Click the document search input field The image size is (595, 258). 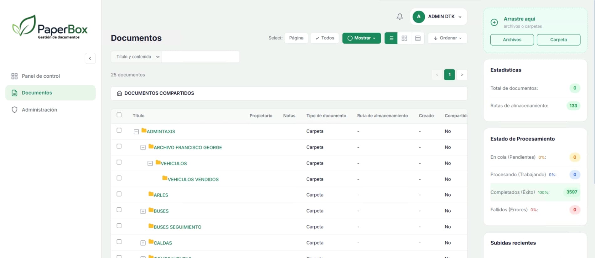(x=200, y=57)
